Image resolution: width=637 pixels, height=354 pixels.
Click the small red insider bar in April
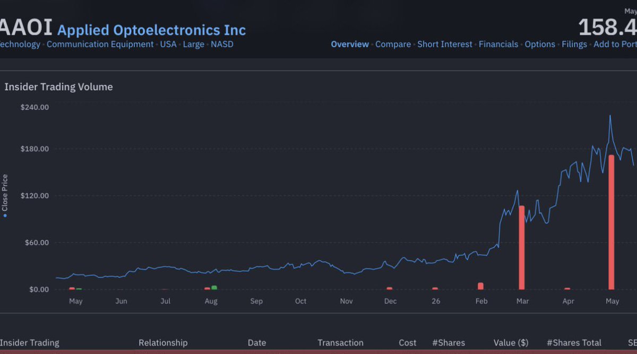(567, 289)
